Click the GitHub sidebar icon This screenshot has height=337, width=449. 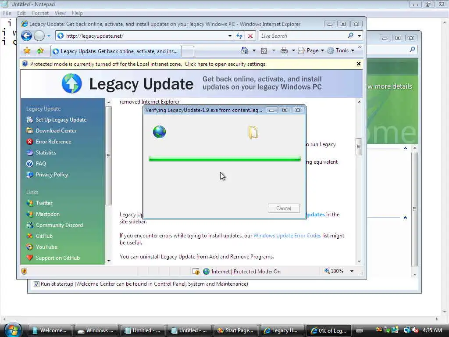coord(30,236)
